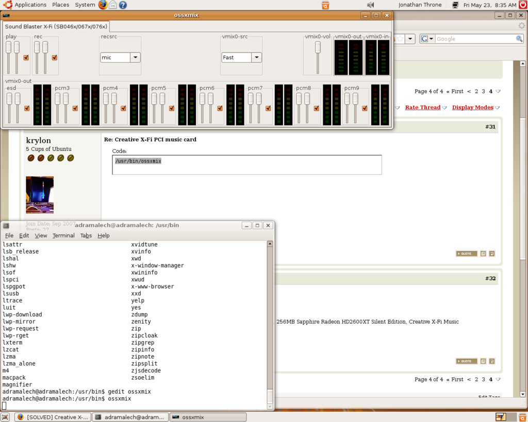Click the orange update notifier icon in the top panel

pyautogui.click(x=325, y=5)
